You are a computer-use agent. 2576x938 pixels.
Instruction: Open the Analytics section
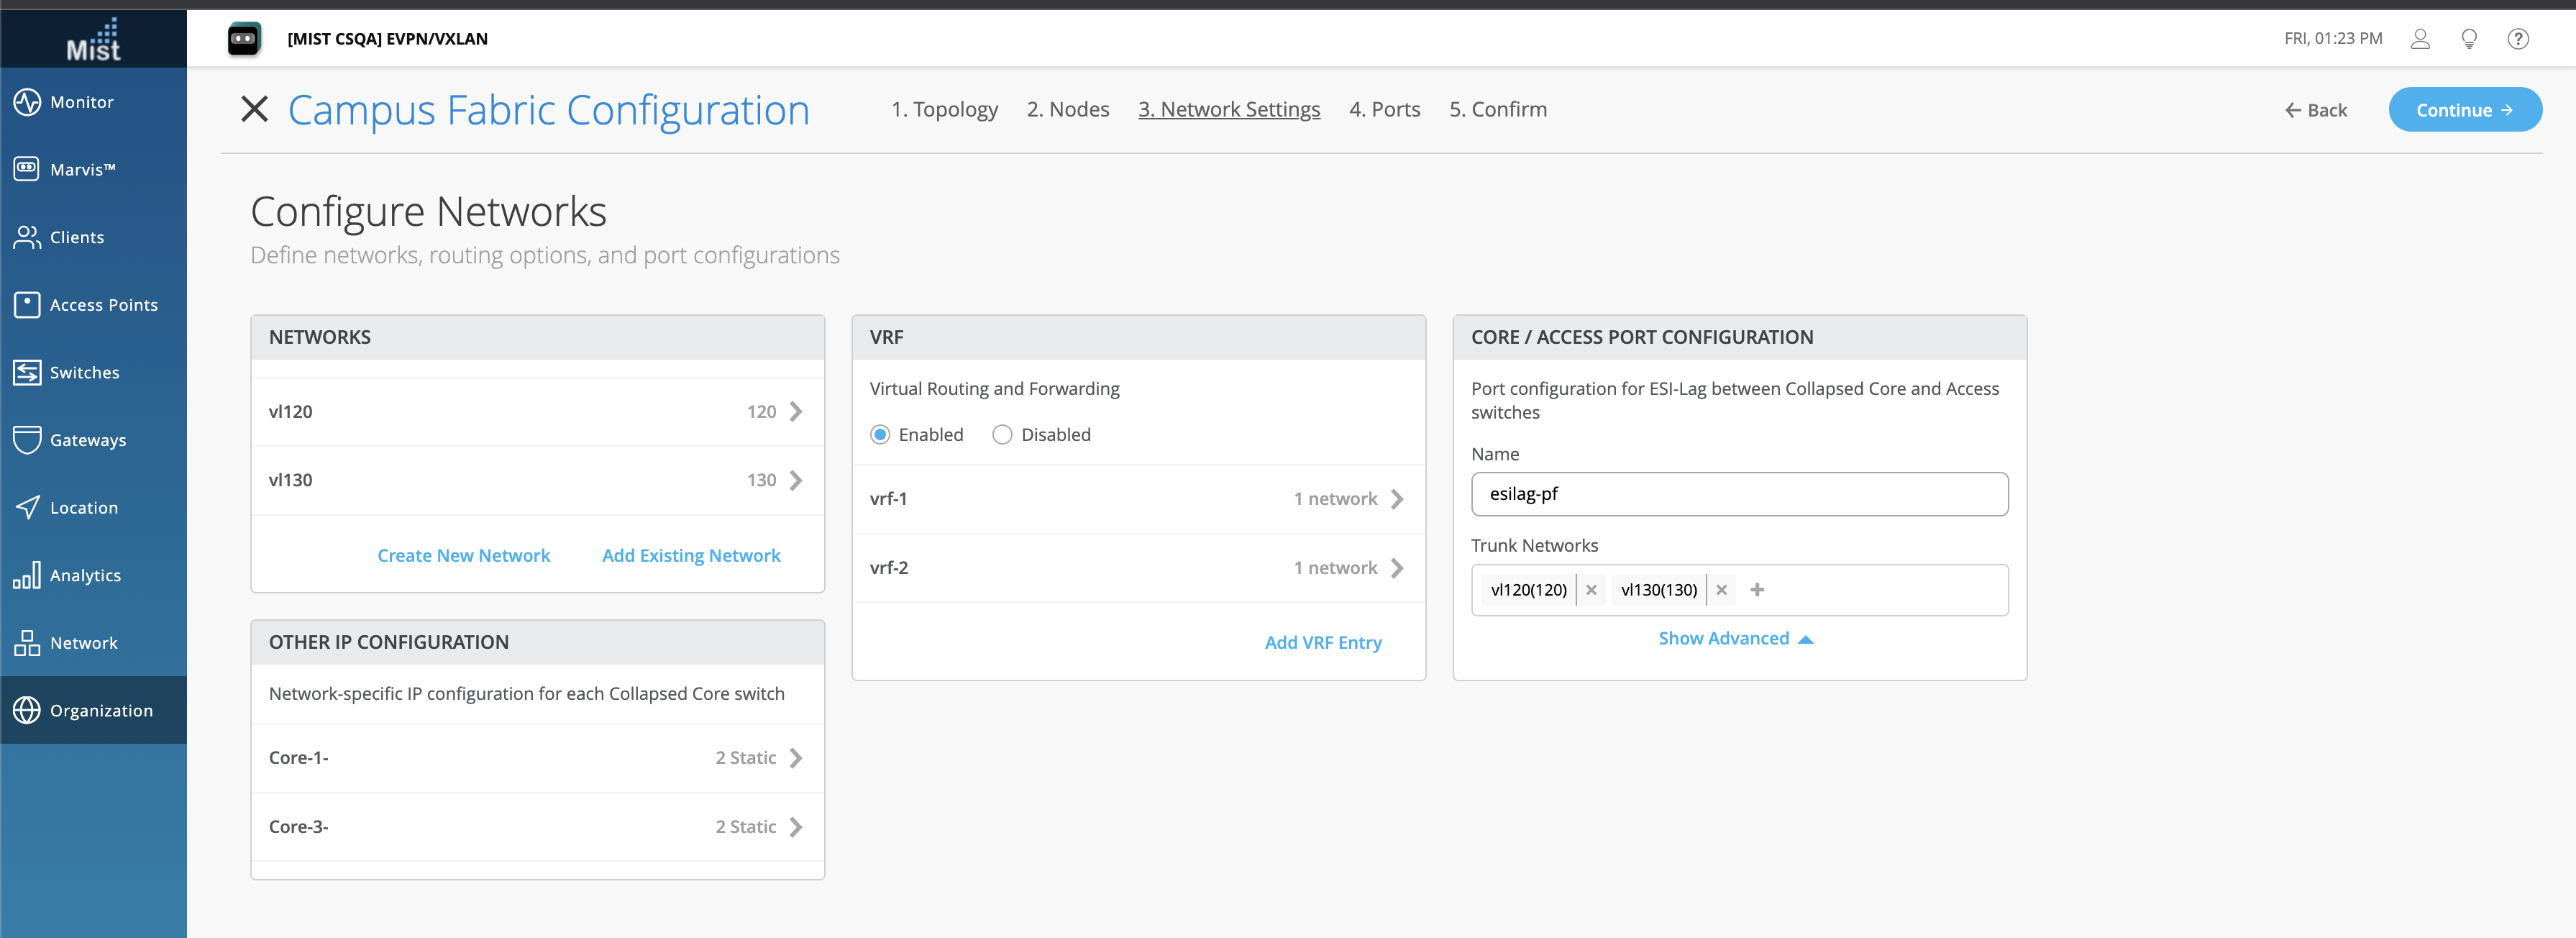85,575
